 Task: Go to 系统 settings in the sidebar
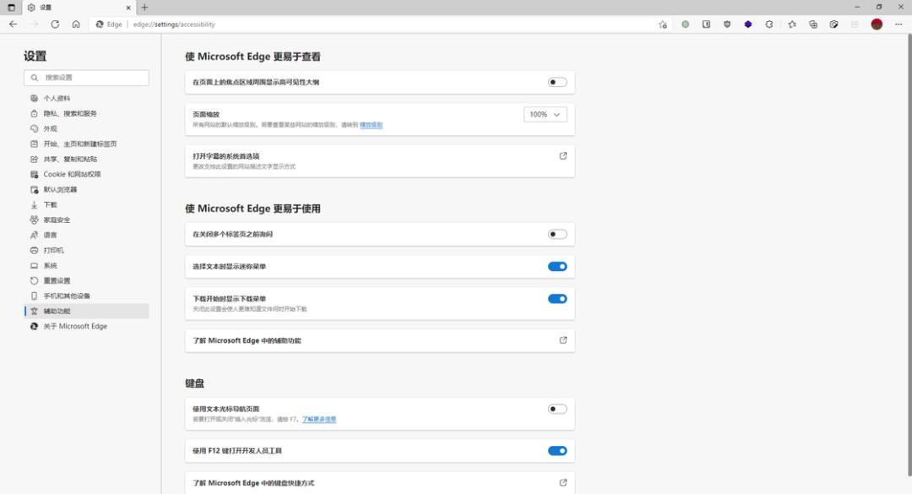[86, 265]
